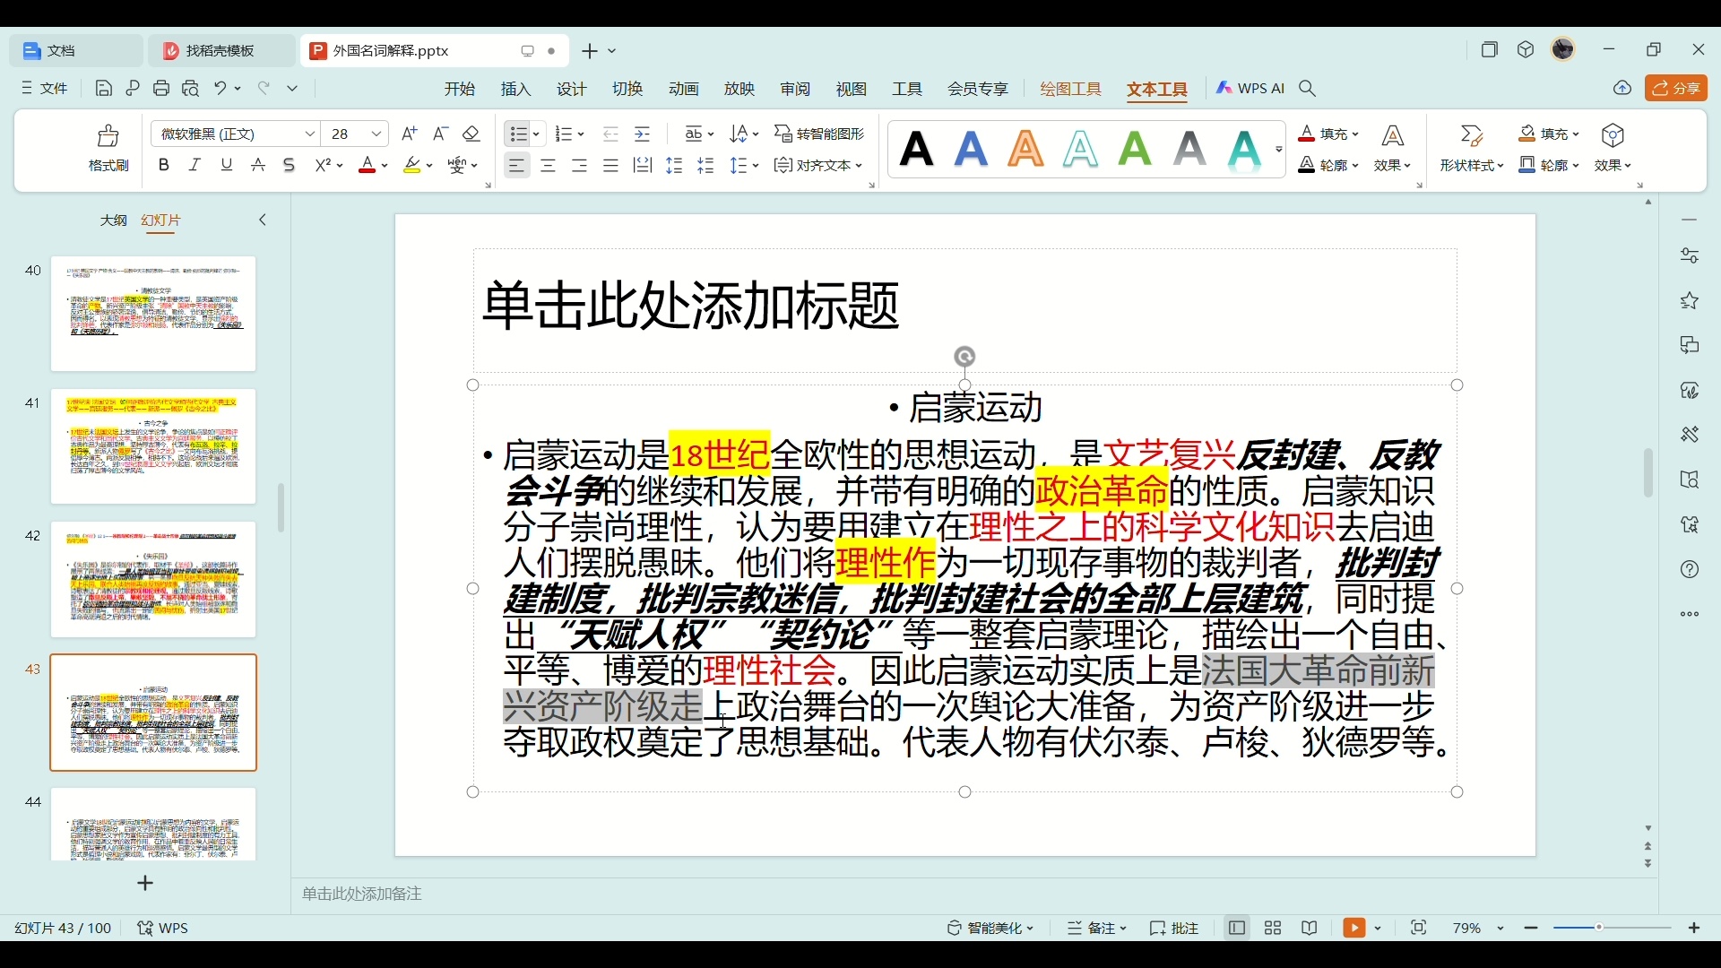
Task: Start slideshow with orange play icon
Action: coord(1354,929)
